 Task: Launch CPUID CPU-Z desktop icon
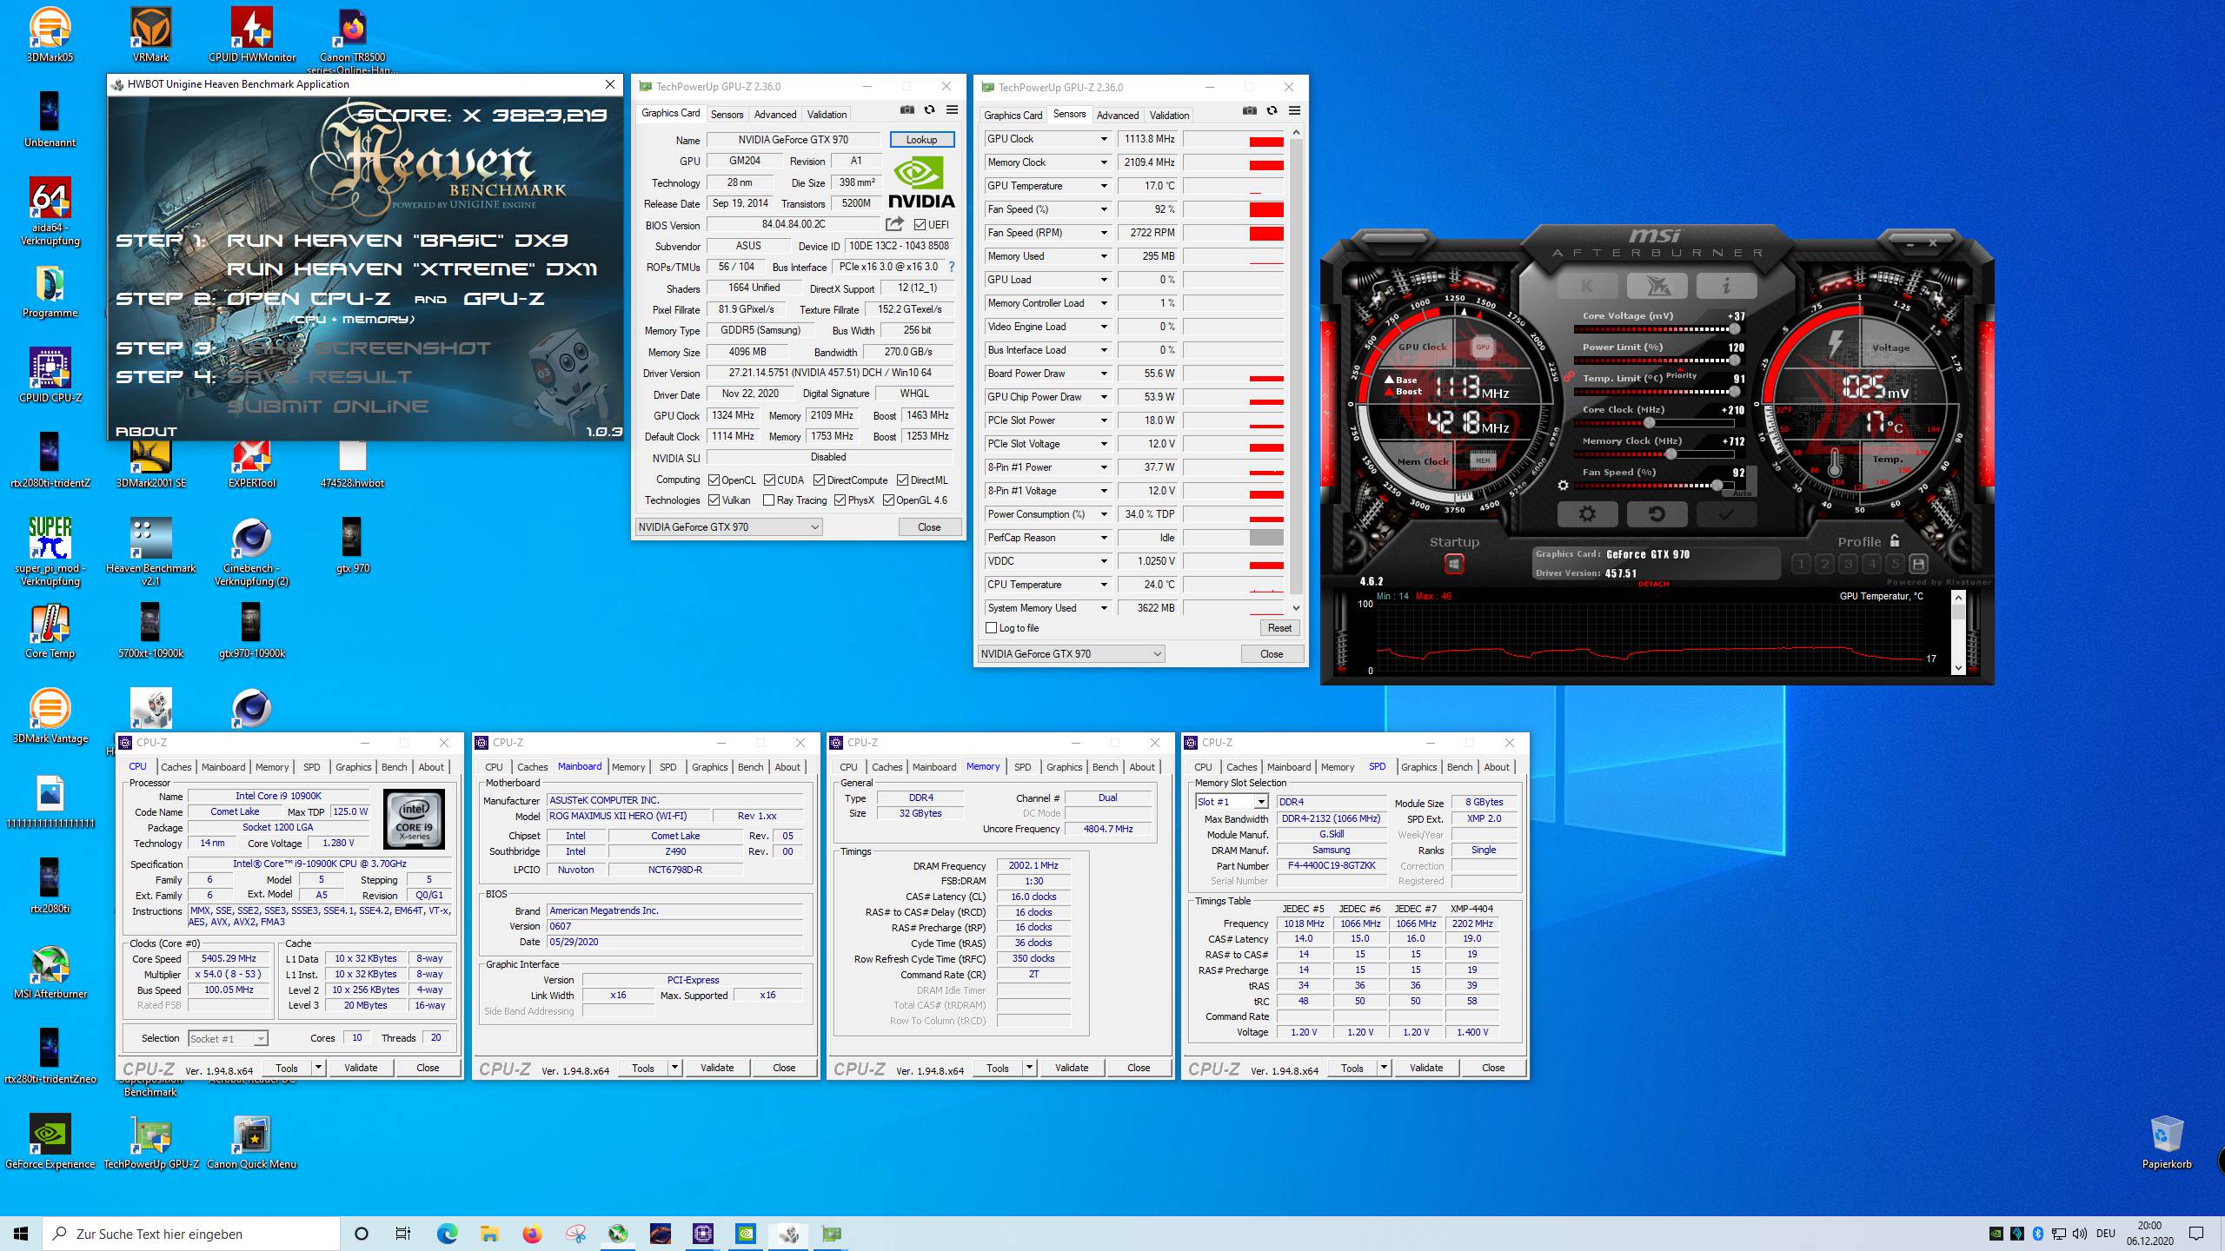coord(50,375)
